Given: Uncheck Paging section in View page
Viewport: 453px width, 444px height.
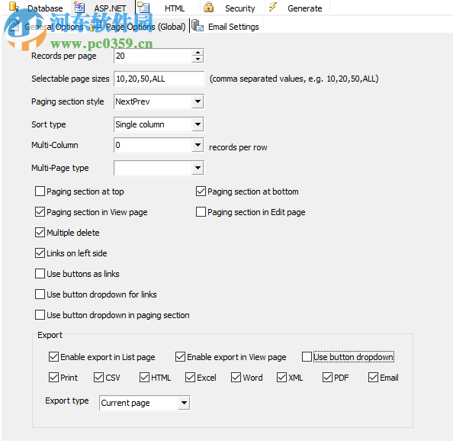Looking at the screenshot, I should (x=40, y=212).
